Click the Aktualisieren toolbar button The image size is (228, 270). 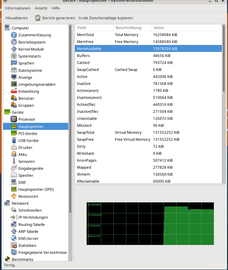pyautogui.click(x=17, y=18)
